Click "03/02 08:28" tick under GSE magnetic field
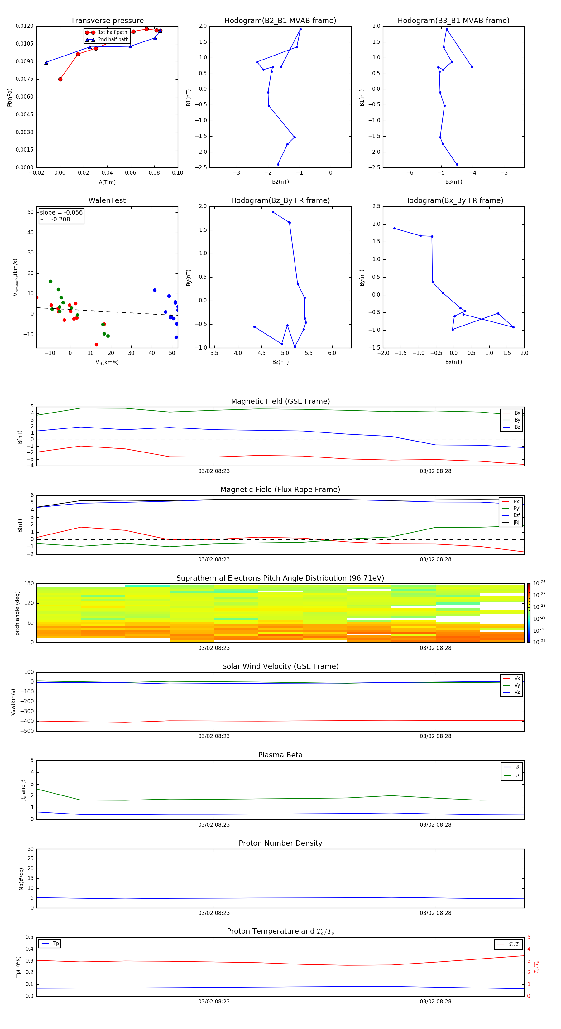Screen dimensions: 561x1029 (x=436, y=471)
